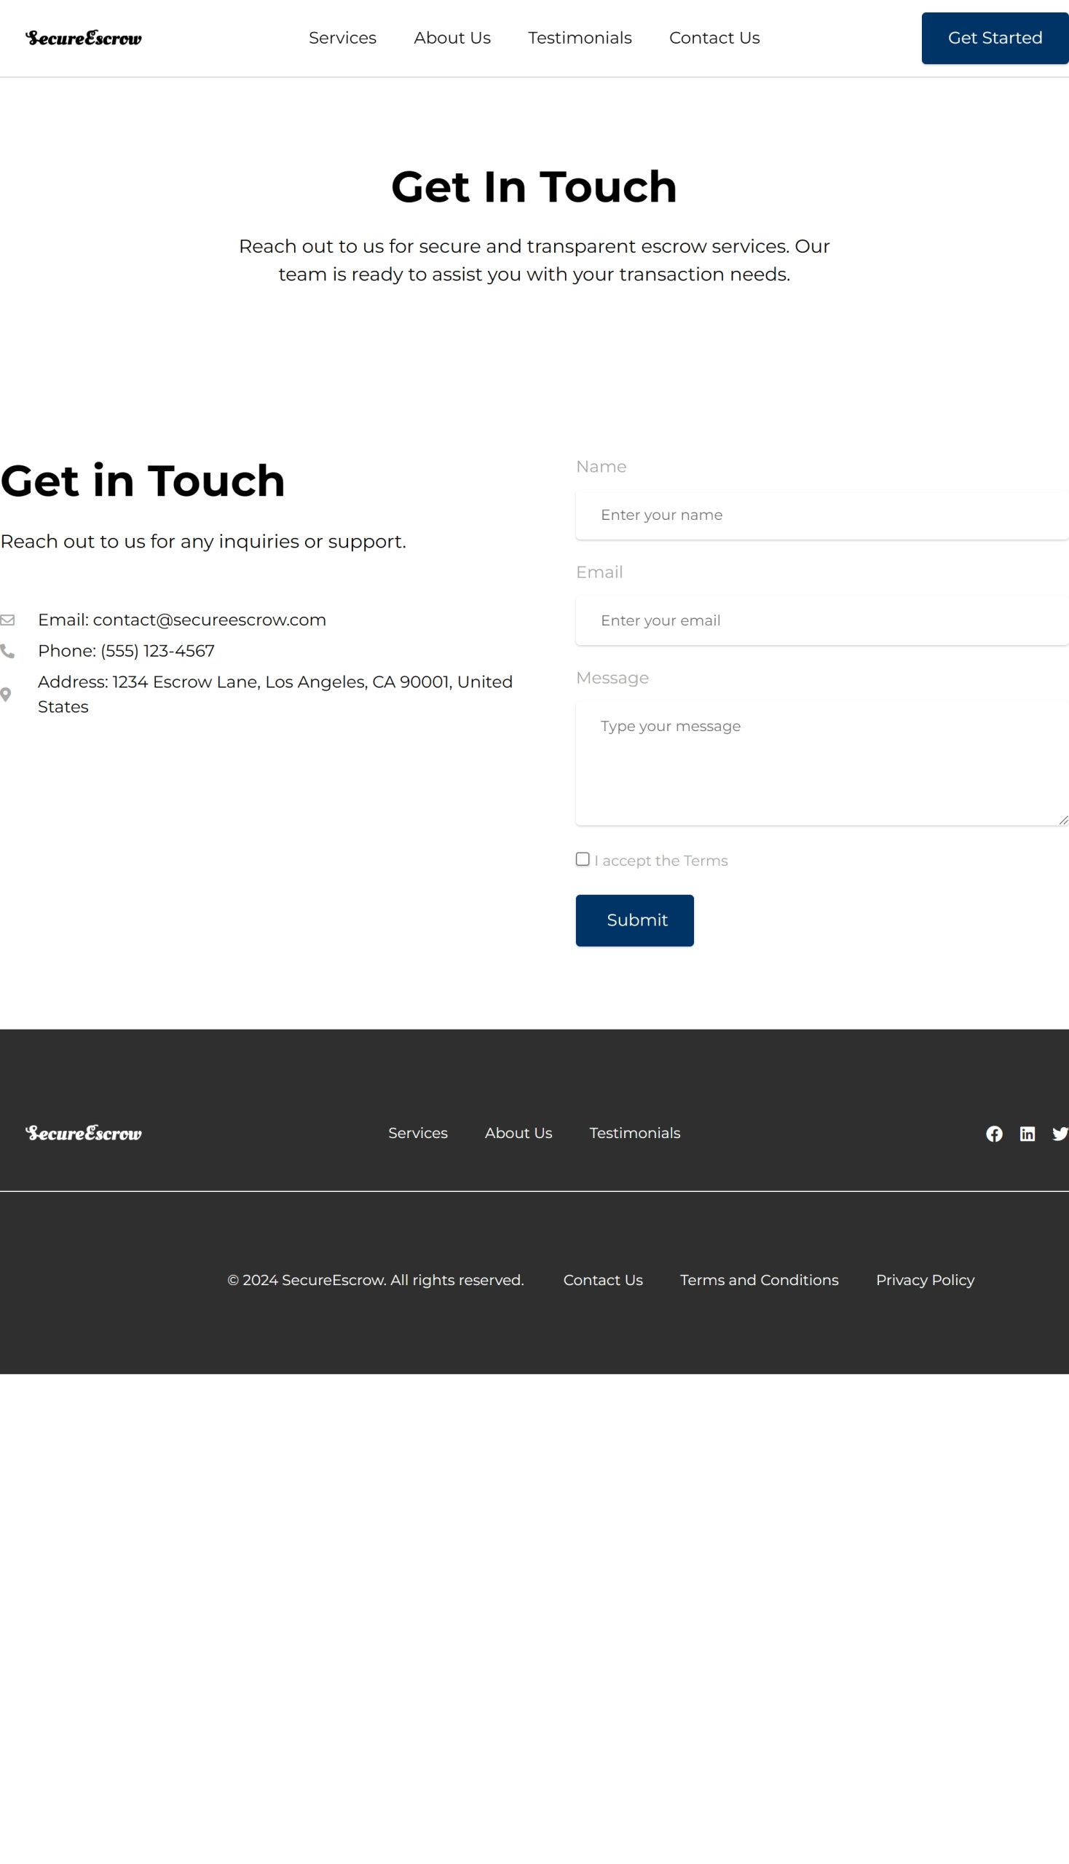Open About Us in the top navigation

pos(452,38)
